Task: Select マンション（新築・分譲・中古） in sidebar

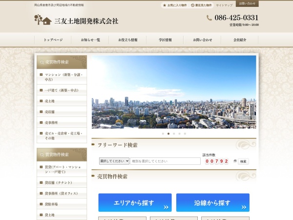Action: pos(62,77)
